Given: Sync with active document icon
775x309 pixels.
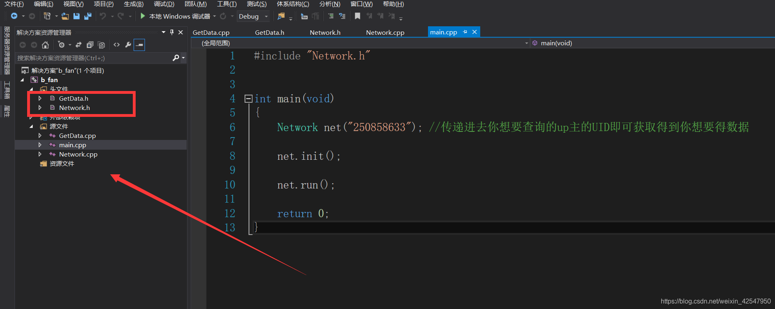Looking at the screenshot, I should pyautogui.click(x=79, y=45).
